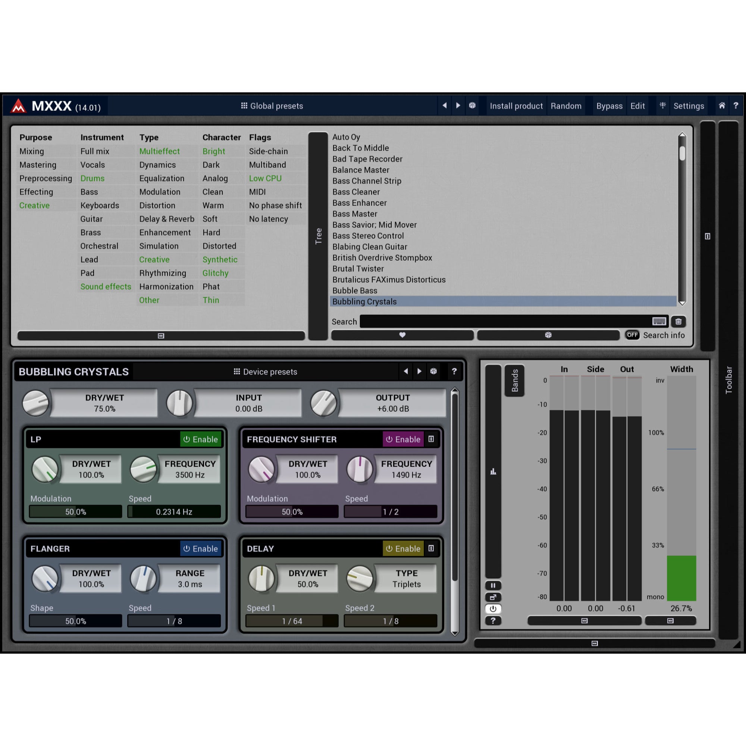
Task: Click the random preset dice in the title bar
Action: (x=472, y=106)
